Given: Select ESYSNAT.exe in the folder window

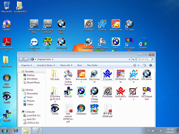Looking at the screenshot, I should (x=121, y=76).
